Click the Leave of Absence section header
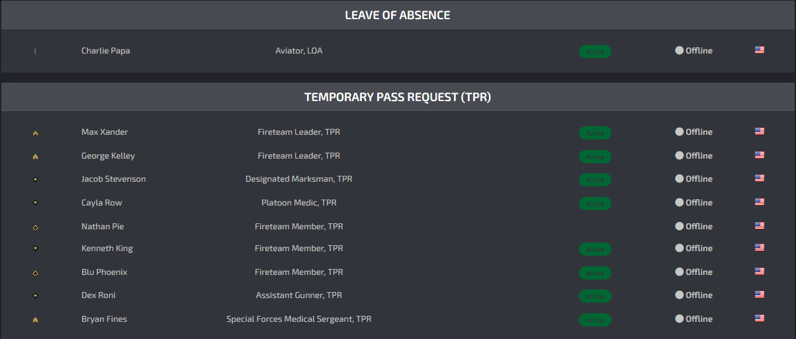The height and width of the screenshot is (339, 796). tap(398, 15)
